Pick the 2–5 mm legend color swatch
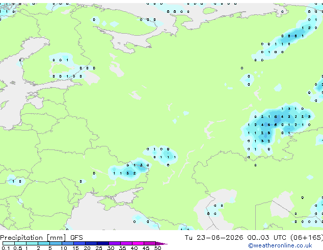323x250 pixels. coord(44,243)
